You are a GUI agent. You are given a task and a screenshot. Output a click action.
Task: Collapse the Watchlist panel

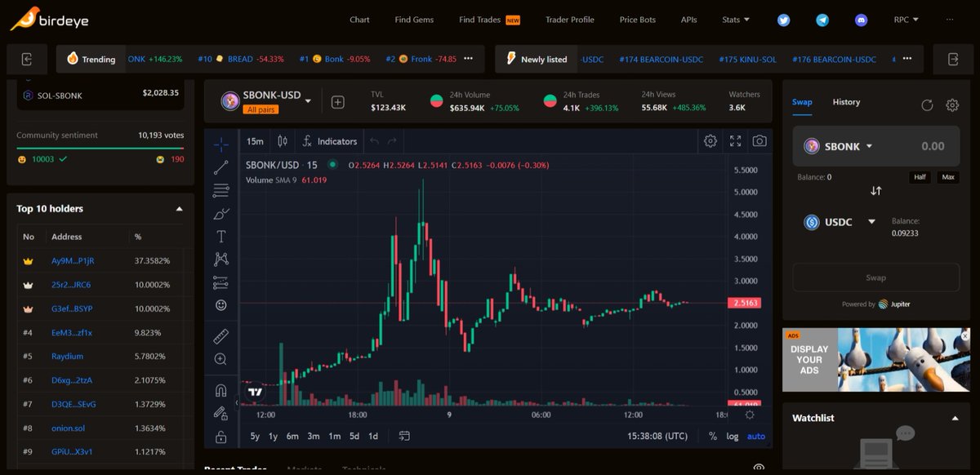pyautogui.click(x=955, y=418)
